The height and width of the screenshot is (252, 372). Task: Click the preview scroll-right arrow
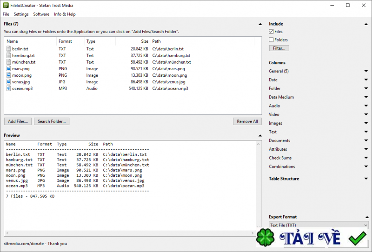coord(252,233)
